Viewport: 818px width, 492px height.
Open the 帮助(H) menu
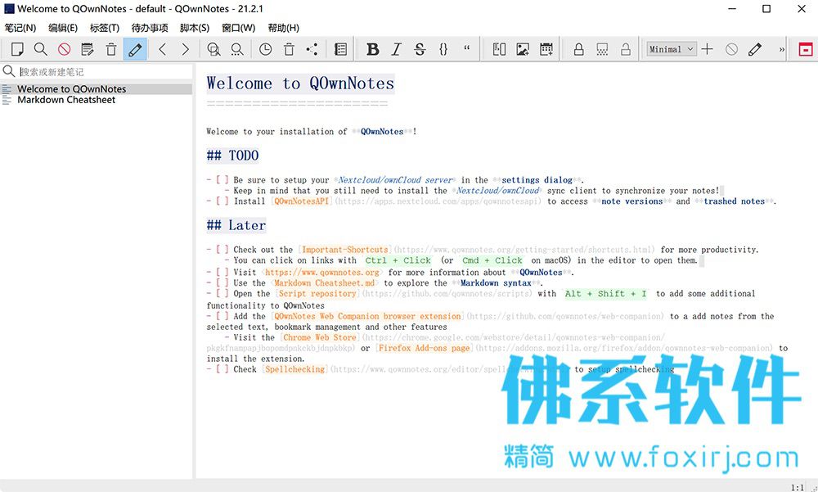(x=283, y=28)
